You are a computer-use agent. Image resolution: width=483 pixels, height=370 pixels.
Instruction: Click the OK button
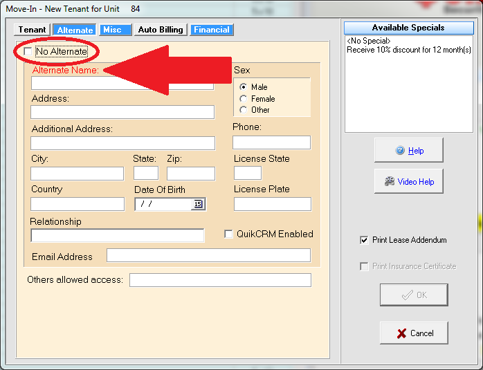414,295
